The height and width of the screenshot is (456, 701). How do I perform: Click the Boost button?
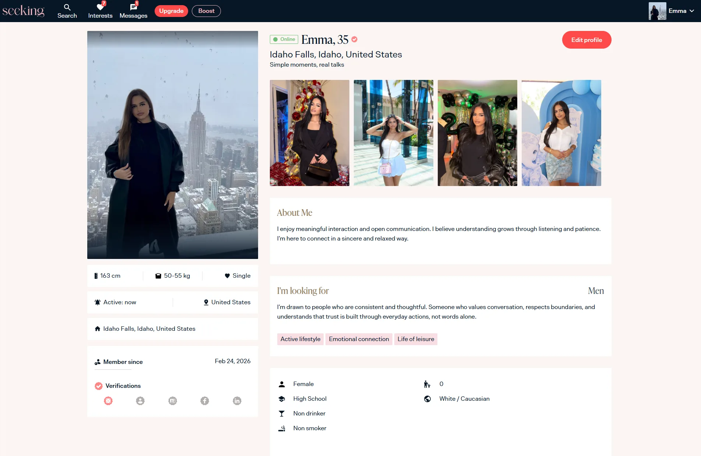pos(206,11)
